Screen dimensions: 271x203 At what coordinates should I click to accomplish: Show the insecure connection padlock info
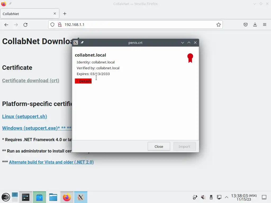[60, 25]
